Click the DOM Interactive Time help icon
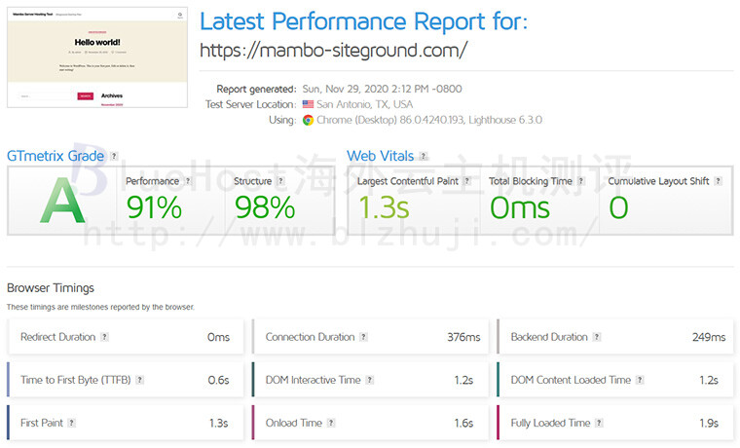The image size is (740, 448). pos(370,380)
